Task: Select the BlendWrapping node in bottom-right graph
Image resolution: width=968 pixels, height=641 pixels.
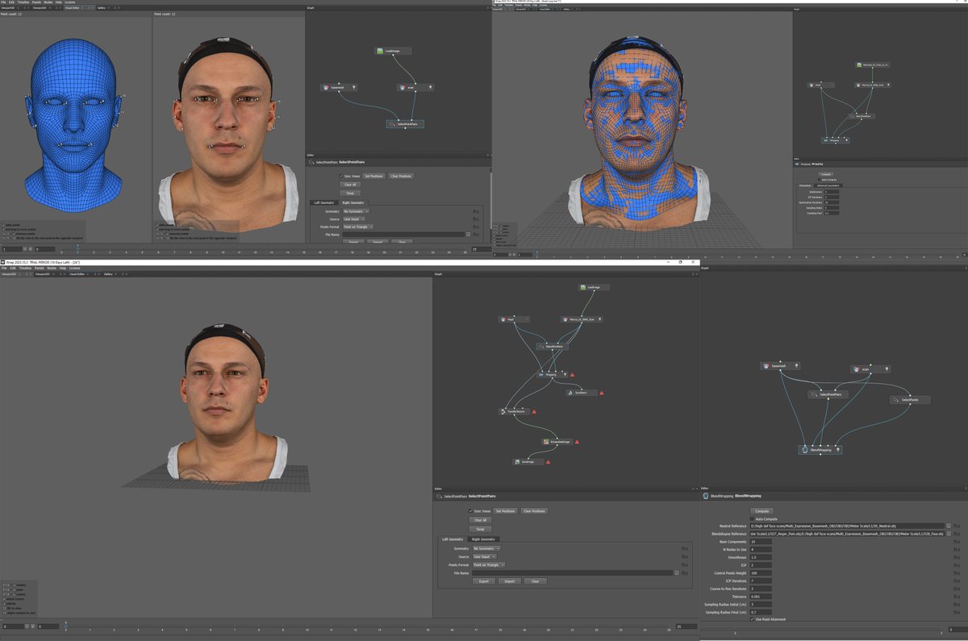Action: click(x=821, y=450)
